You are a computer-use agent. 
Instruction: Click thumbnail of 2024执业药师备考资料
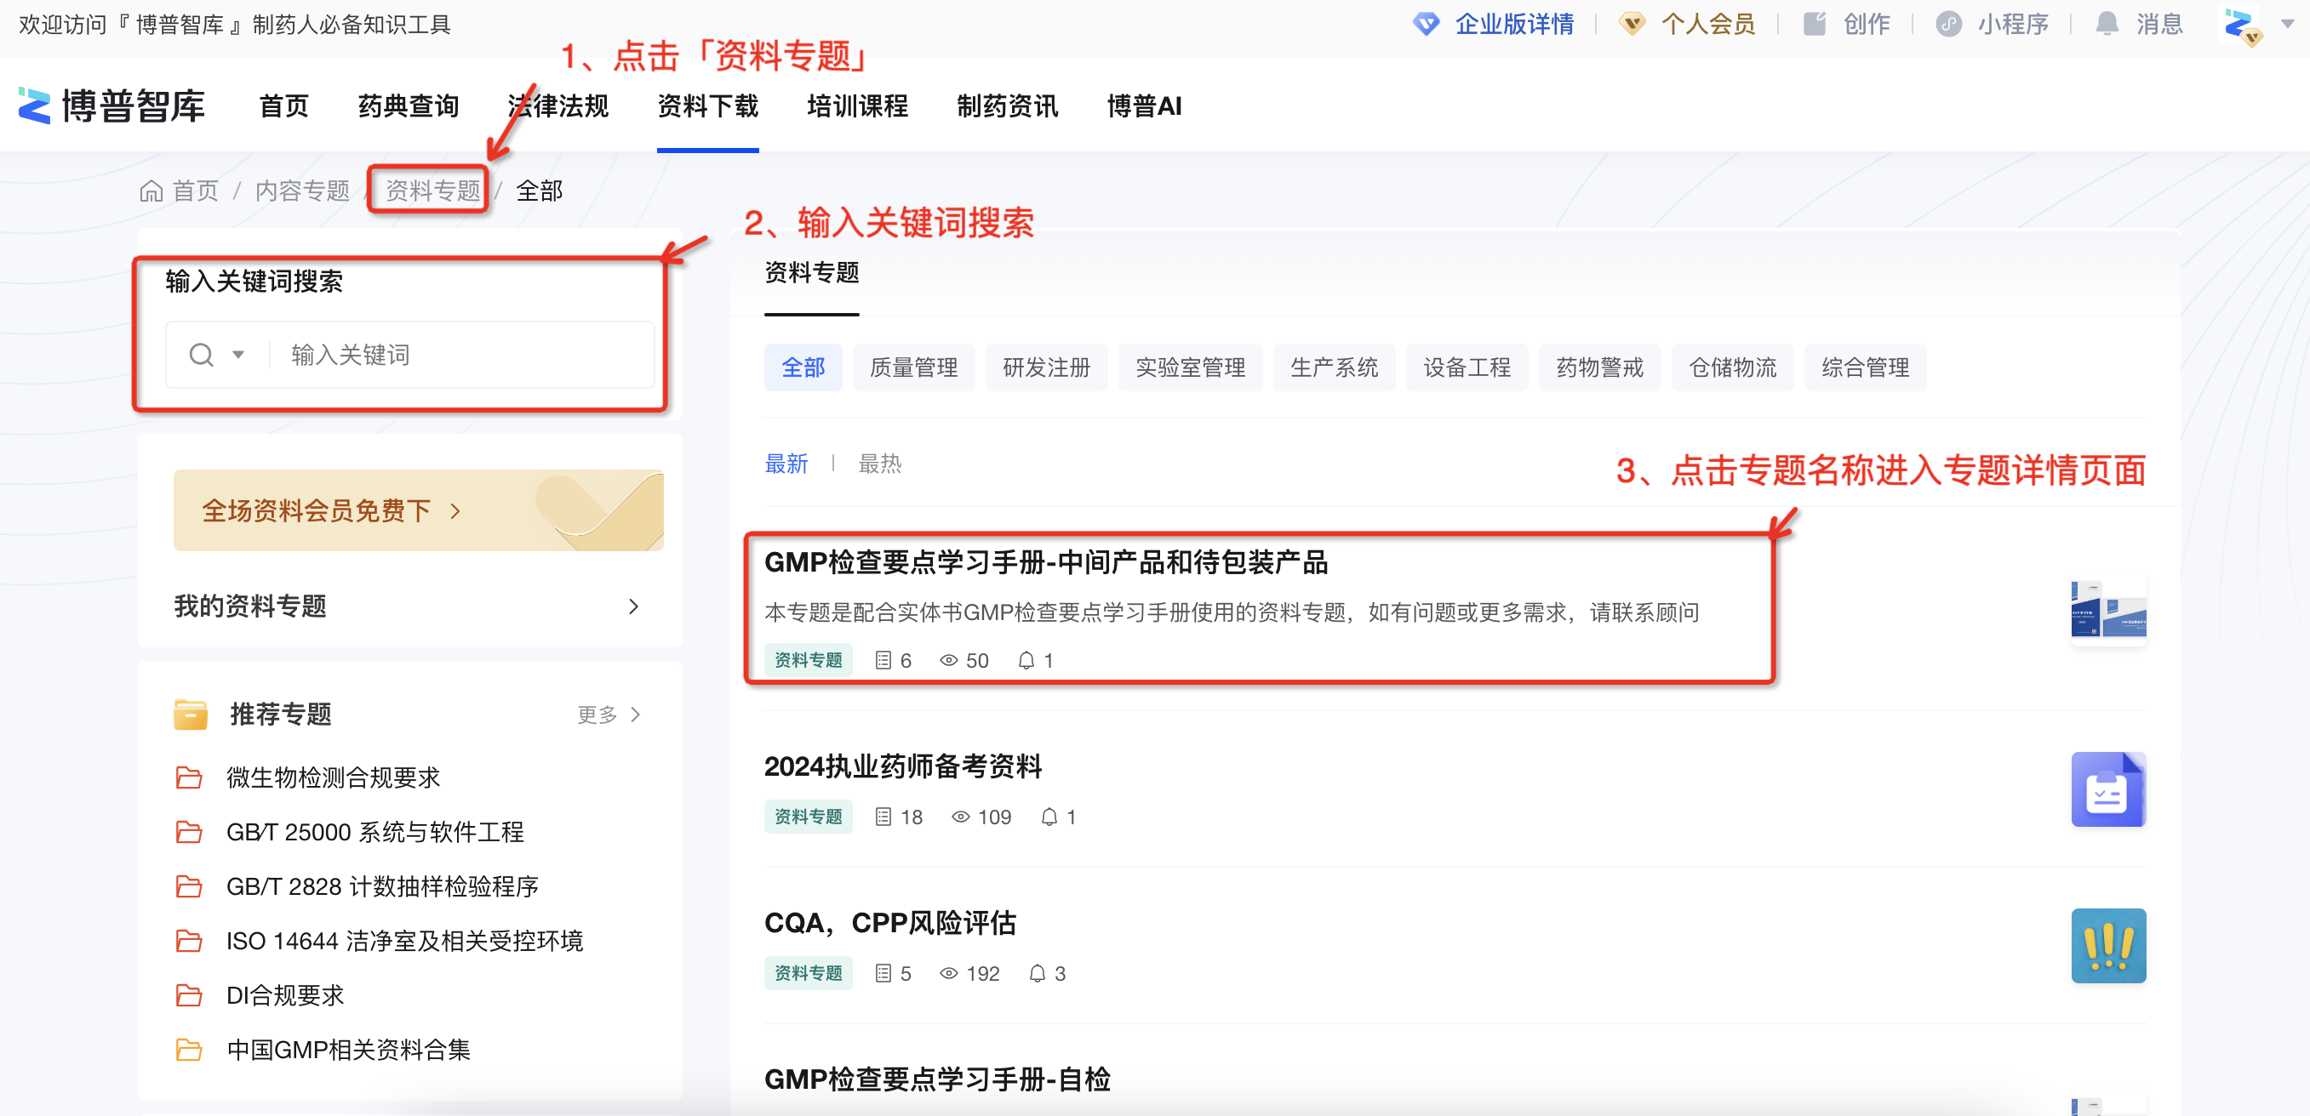(2108, 789)
